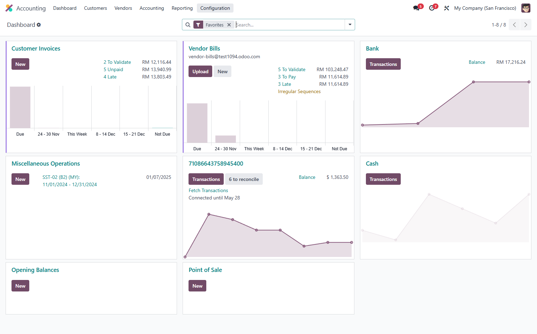Image resolution: width=537 pixels, height=334 pixels.
Task: Open the activities clock icon with 7 badge
Action: click(x=432, y=8)
